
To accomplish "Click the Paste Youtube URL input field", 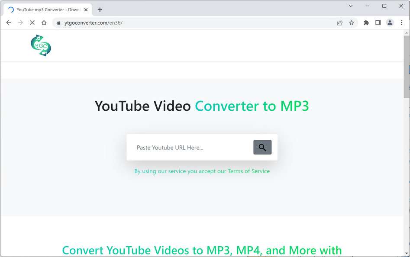I will click(x=192, y=148).
